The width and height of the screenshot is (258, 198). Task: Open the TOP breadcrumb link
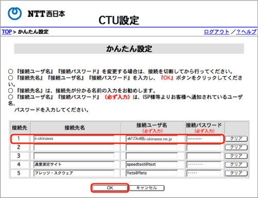tap(7, 32)
